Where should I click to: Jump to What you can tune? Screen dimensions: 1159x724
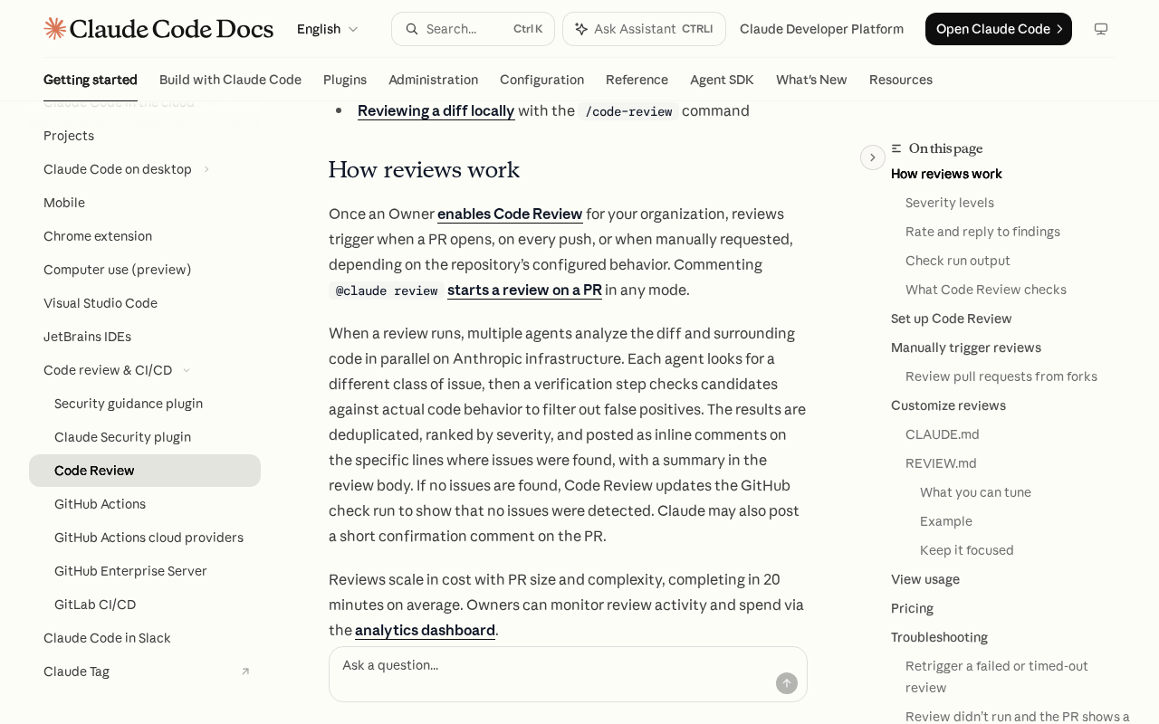coord(975,492)
